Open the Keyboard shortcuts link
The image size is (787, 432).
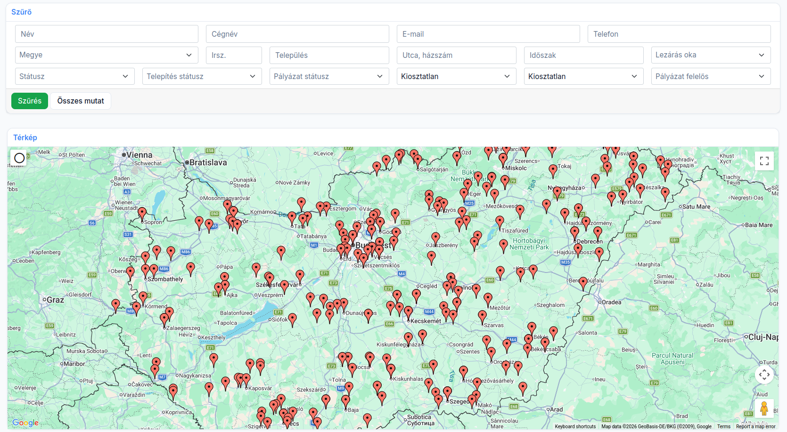(575, 426)
